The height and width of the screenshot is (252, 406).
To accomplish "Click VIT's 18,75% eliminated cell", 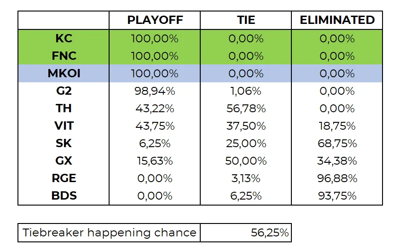I will pos(337,126).
